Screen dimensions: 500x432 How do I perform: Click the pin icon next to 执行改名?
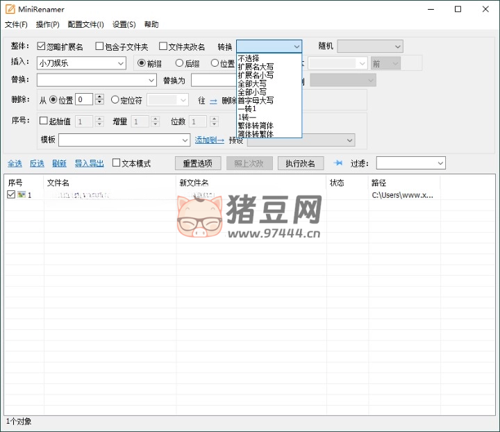tap(338, 163)
